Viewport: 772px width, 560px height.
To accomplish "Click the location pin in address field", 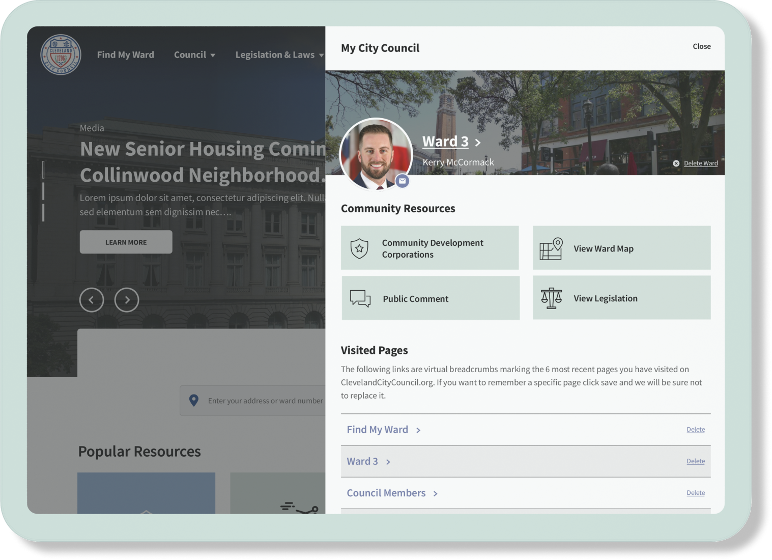I will pos(194,401).
